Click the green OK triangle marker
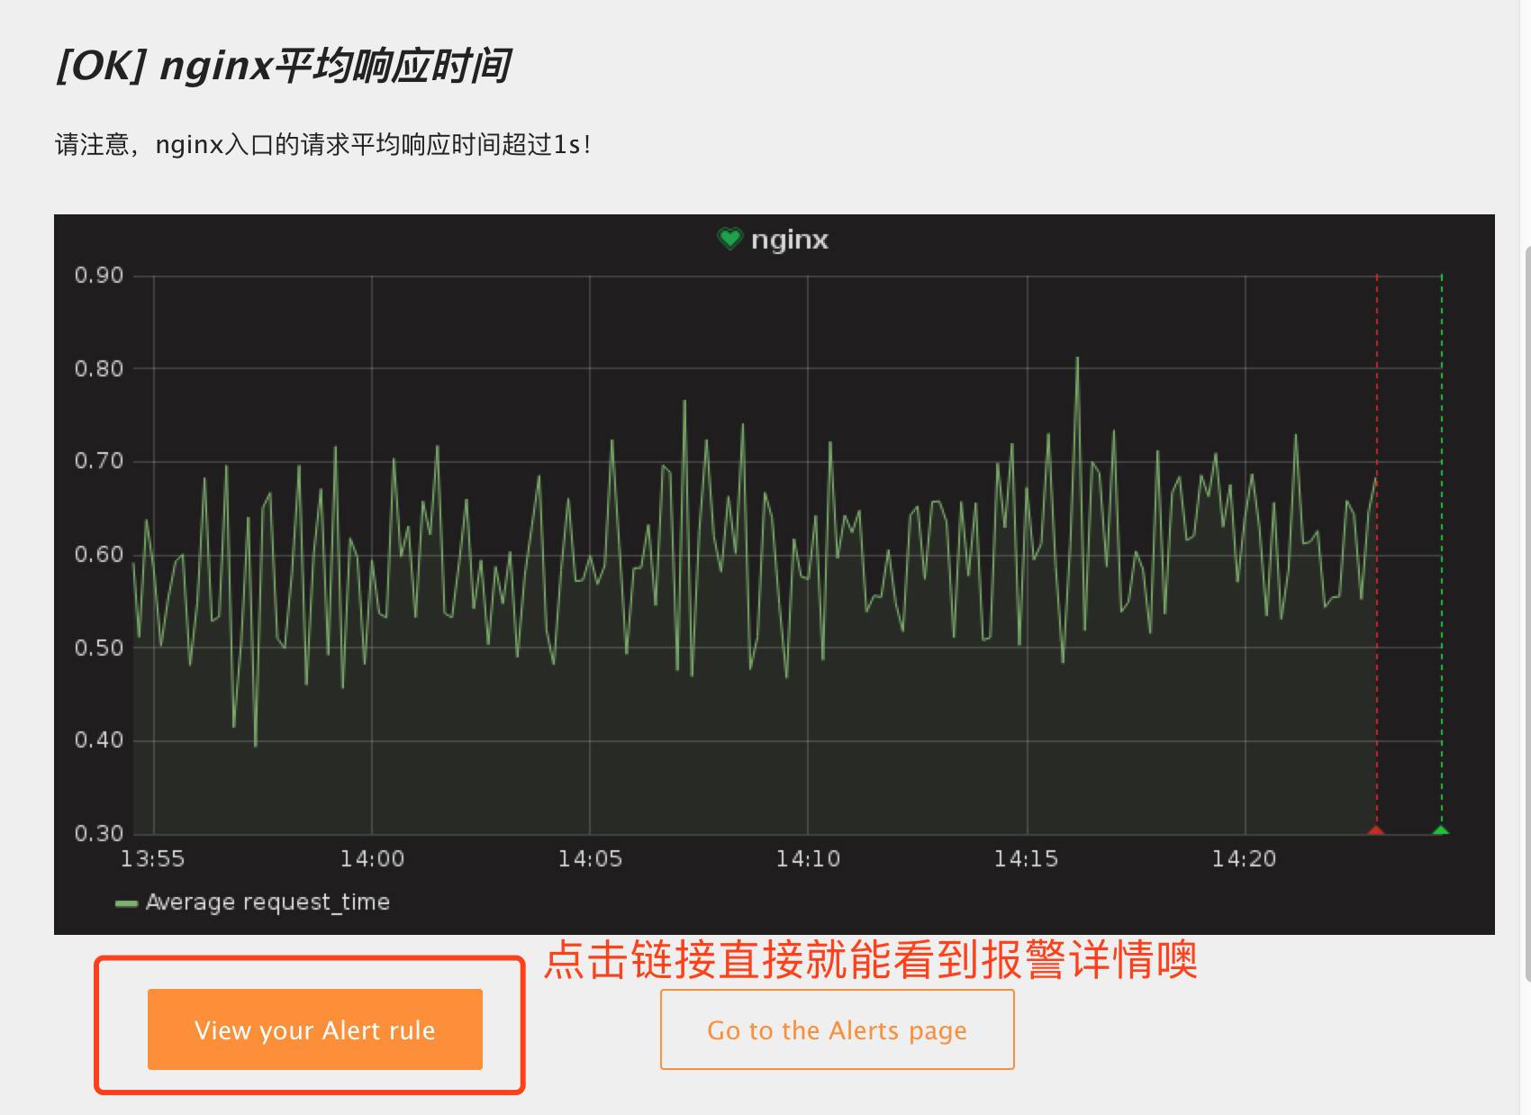This screenshot has height=1115, width=1531. point(1441,829)
